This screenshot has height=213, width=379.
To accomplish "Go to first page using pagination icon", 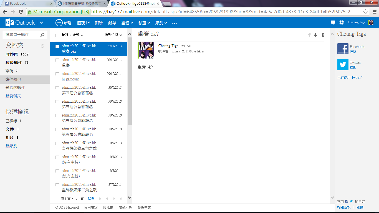I will point(100,199).
